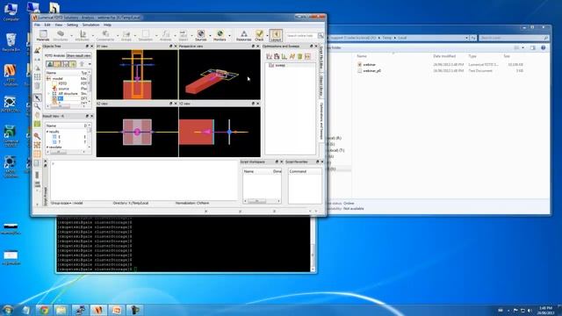The height and width of the screenshot is (316, 562).
Task: Open the Edit menu
Action: click(x=47, y=25)
